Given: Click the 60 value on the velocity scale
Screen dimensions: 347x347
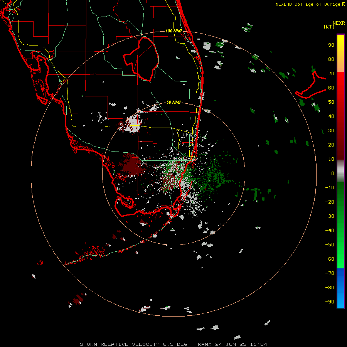Looking at the screenshot, I should tap(331, 88).
